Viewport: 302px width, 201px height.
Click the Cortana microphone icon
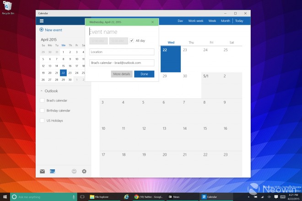(73, 196)
